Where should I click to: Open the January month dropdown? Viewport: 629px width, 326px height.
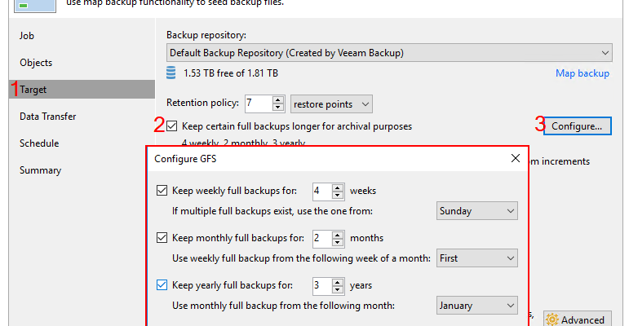click(476, 306)
